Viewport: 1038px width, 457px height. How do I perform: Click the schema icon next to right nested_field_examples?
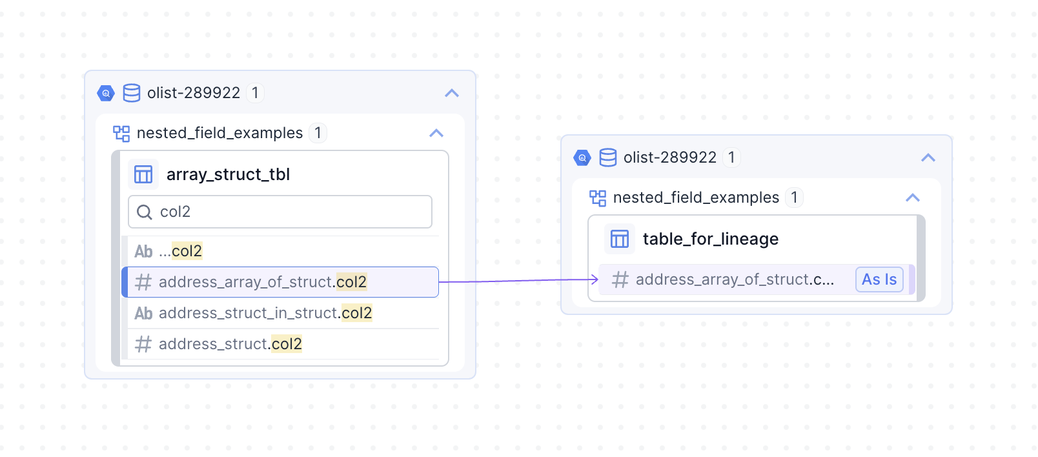coord(598,198)
